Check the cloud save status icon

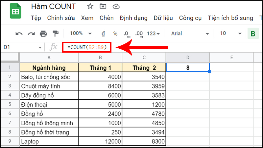116,6
